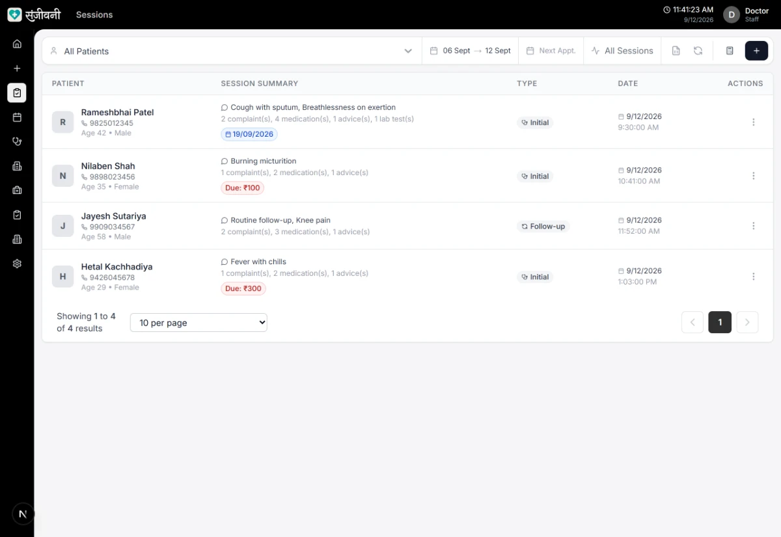Click the plus icon in left sidebar

[17, 68]
